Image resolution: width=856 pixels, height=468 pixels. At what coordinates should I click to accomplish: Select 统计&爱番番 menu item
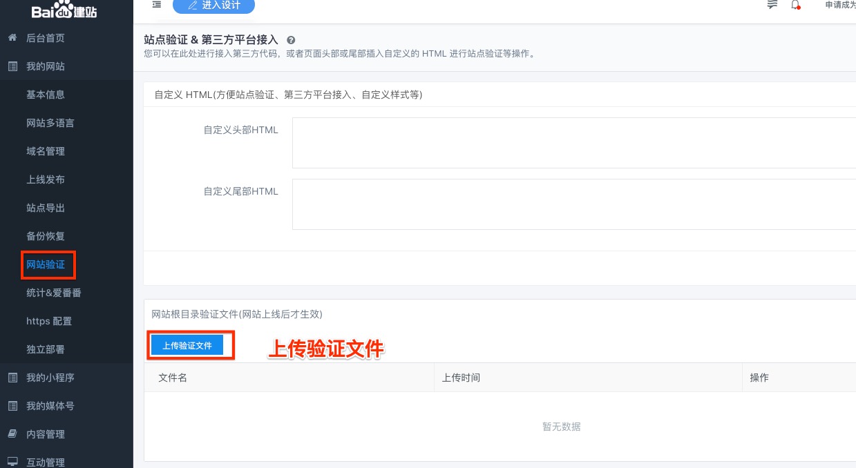(x=54, y=293)
